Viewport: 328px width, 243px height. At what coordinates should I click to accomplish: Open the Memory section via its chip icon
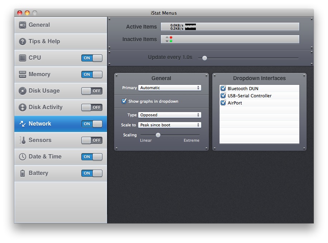coord(22,74)
